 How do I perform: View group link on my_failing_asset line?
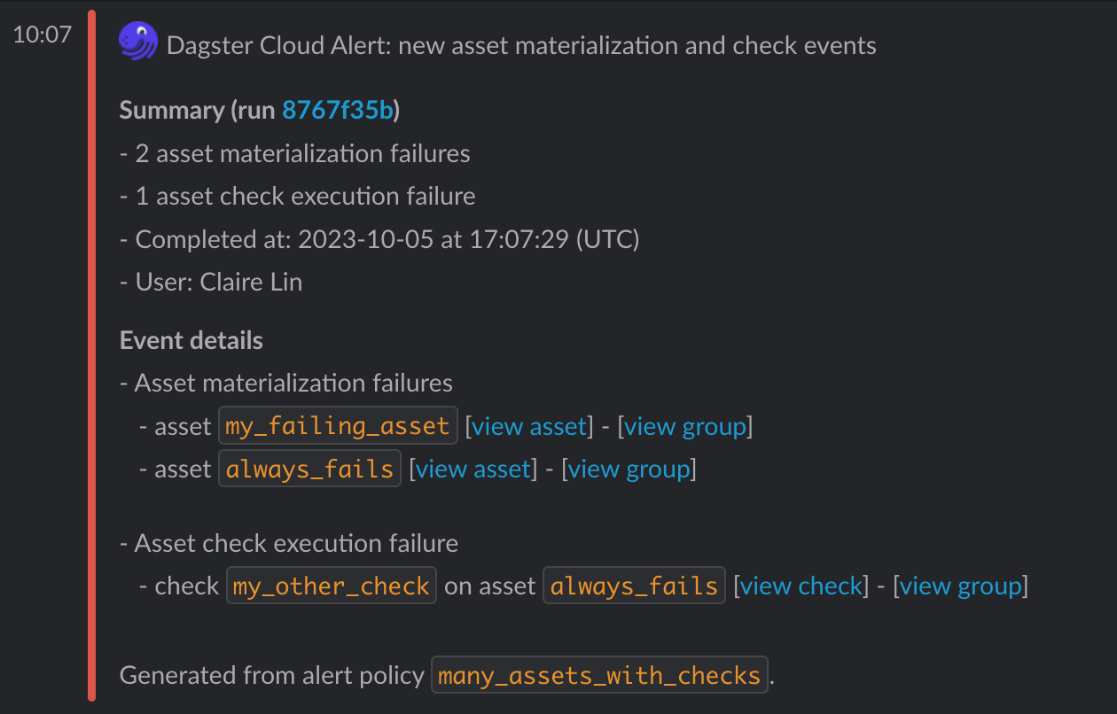point(685,426)
